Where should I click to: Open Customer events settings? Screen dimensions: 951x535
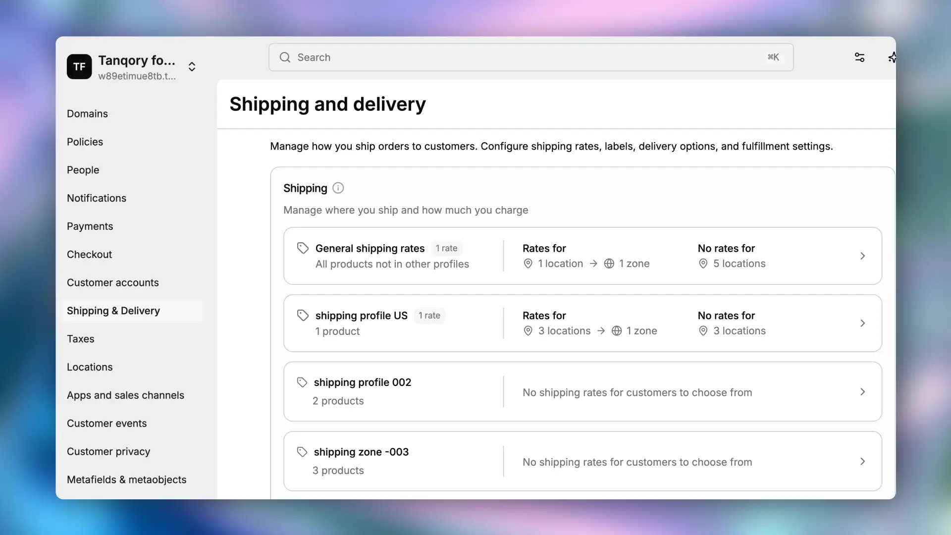[106, 424]
